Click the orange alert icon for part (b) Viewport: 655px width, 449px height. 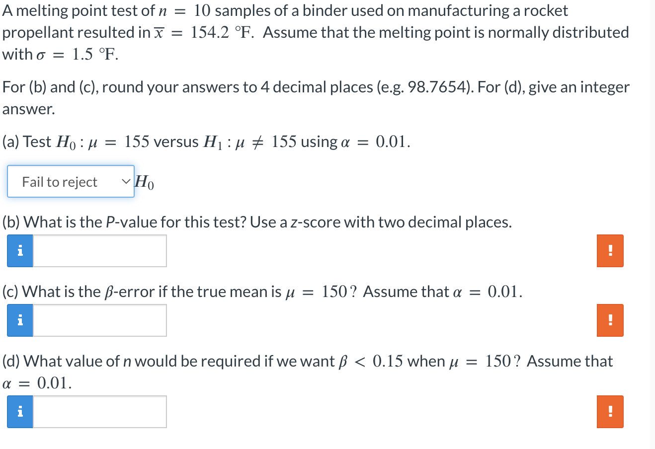610,251
